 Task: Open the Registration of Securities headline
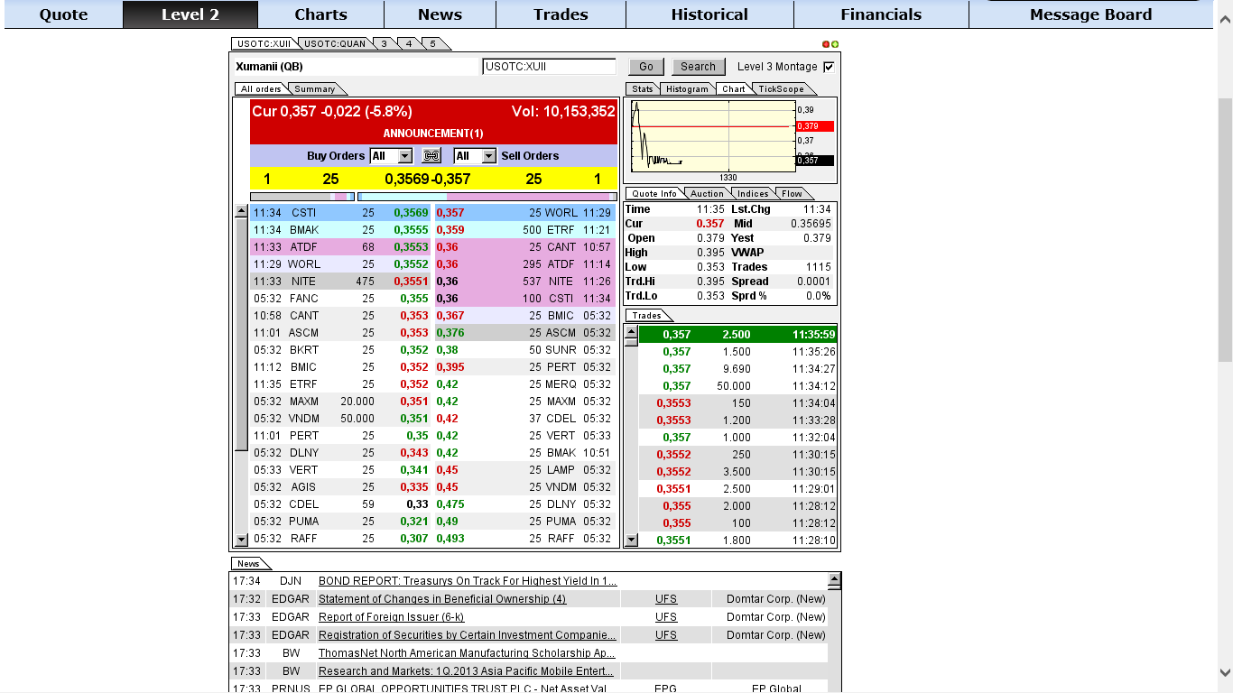468,635
